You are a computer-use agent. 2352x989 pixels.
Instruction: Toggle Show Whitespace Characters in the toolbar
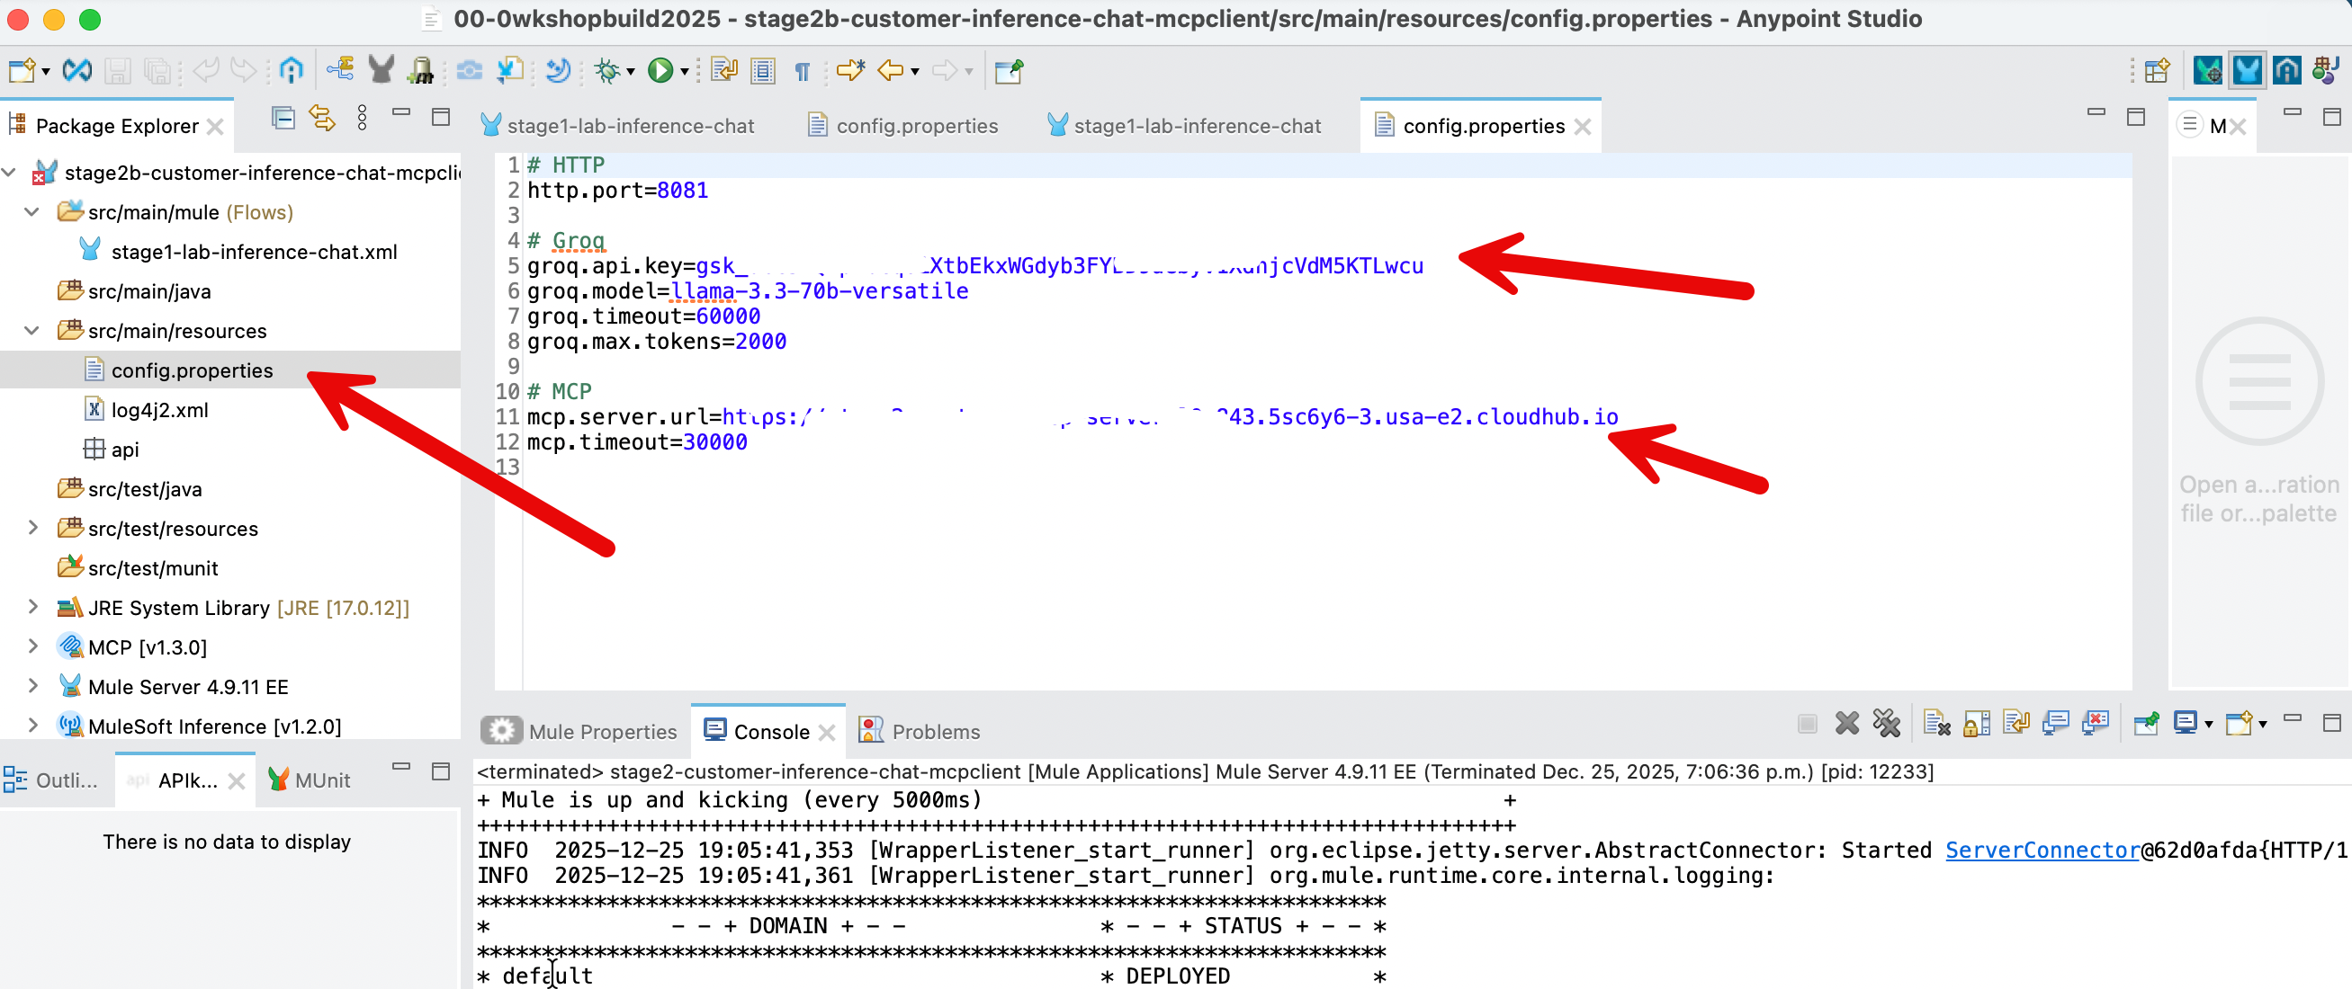pos(802,71)
